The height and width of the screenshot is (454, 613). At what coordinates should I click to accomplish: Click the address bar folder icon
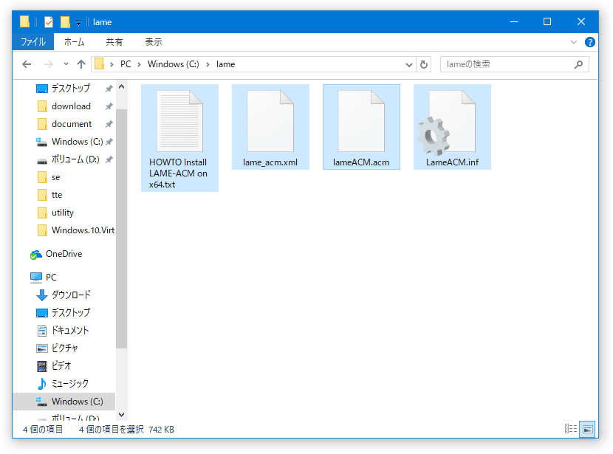tap(100, 63)
